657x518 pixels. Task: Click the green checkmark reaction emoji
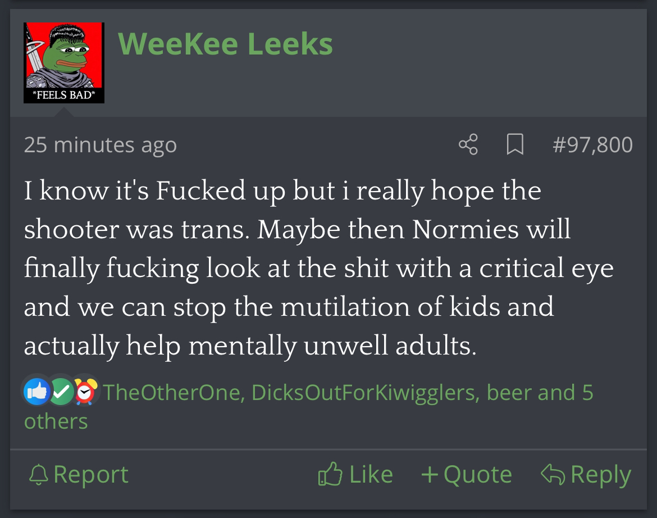coord(61,392)
